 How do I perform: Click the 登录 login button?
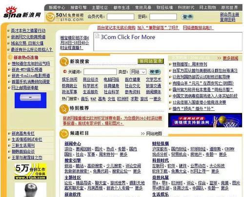187,17
